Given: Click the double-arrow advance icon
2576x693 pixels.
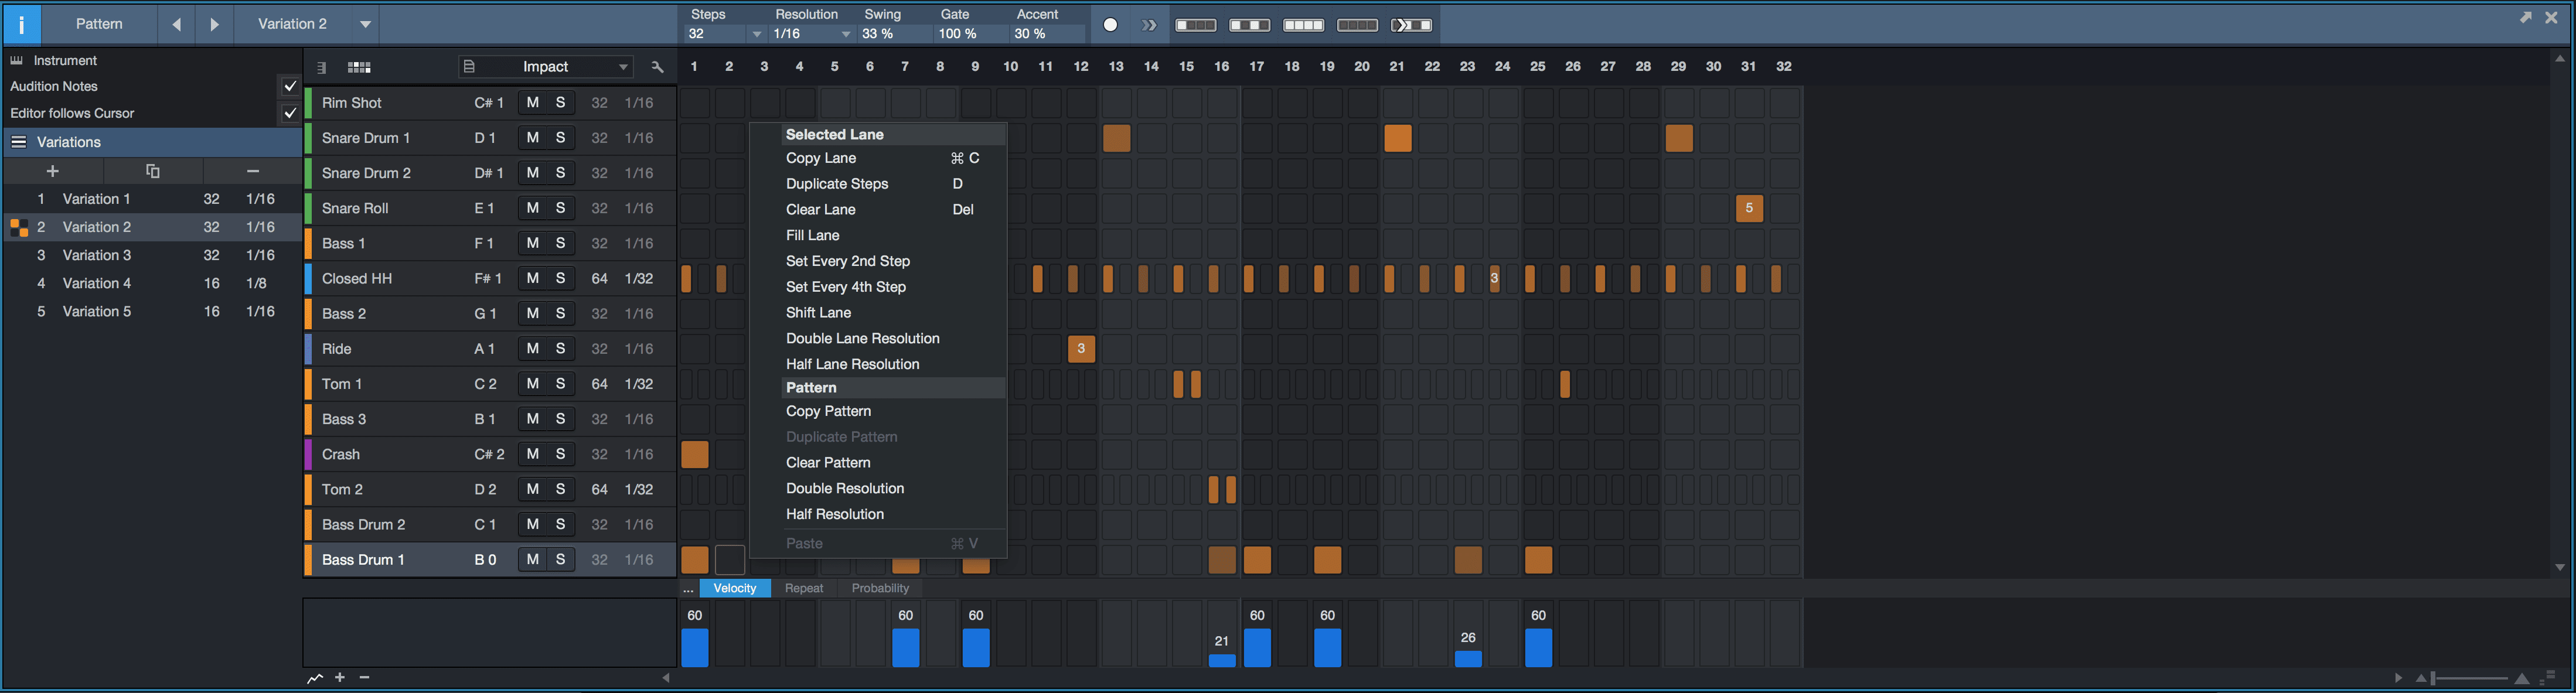Looking at the screenshot, I should tap(1149, 25).
